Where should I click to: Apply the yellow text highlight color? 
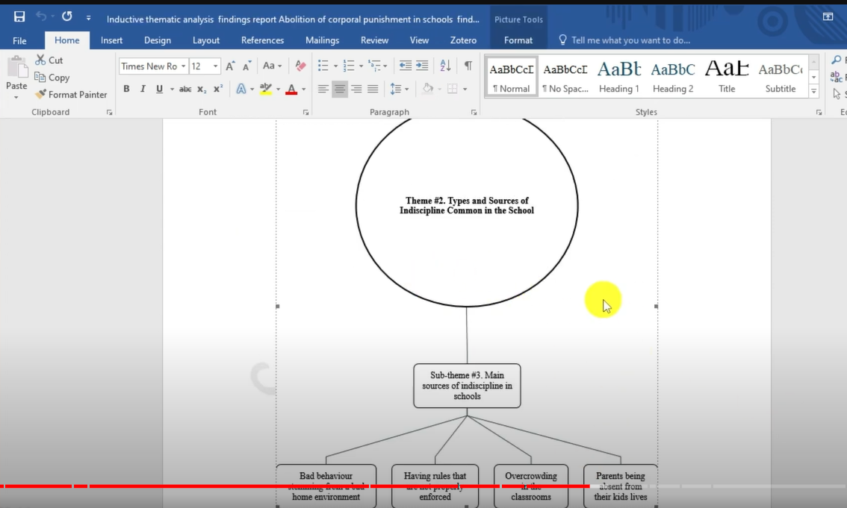tap(265, 89)
